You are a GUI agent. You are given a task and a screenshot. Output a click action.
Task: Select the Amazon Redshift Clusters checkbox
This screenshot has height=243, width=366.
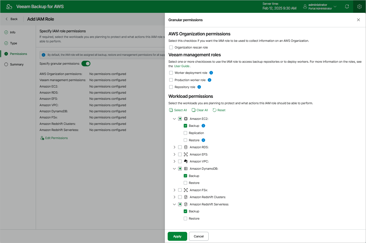coord(180,197)
